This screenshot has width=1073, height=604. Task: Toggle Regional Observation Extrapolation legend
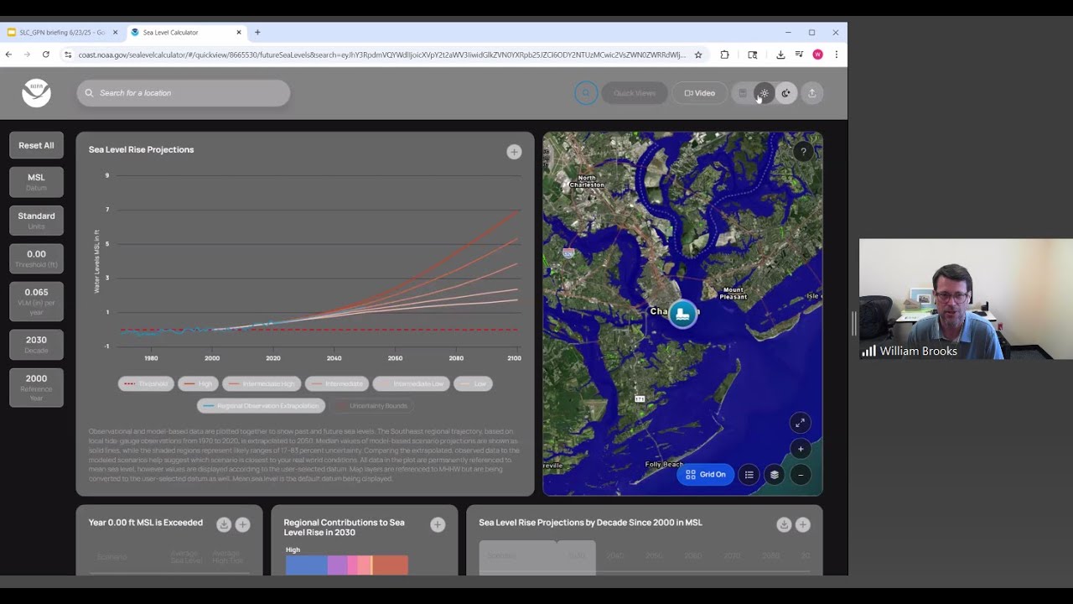click(x=262, y=405)
